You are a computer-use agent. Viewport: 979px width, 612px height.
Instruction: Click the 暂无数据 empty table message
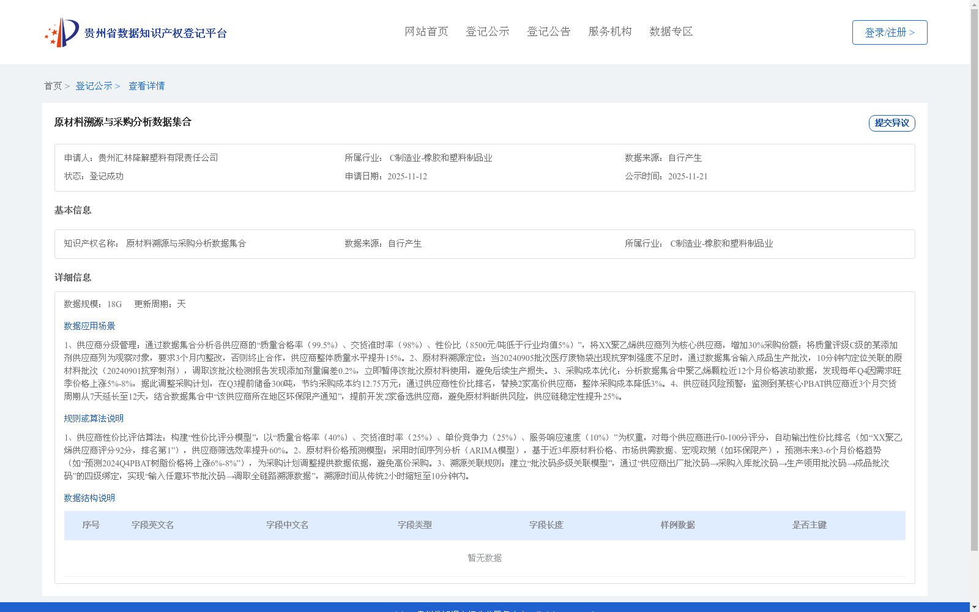click(485, 558)
